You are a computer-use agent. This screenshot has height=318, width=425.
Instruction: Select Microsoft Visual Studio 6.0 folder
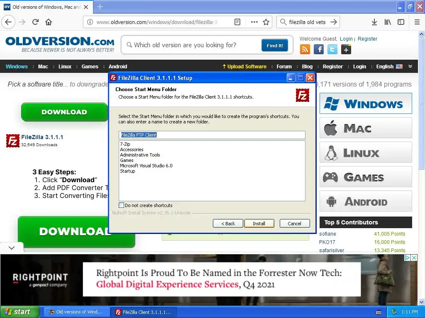click(x=147, y=166)
